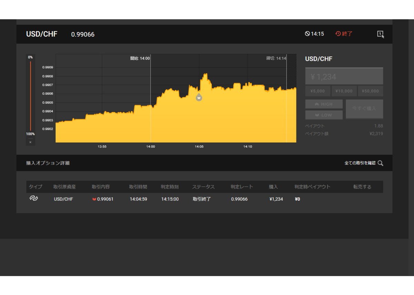Viewport: 414px width, 295px height.
Task: Close the sentiment bar with the × button
Action: [x=30, y=142]
